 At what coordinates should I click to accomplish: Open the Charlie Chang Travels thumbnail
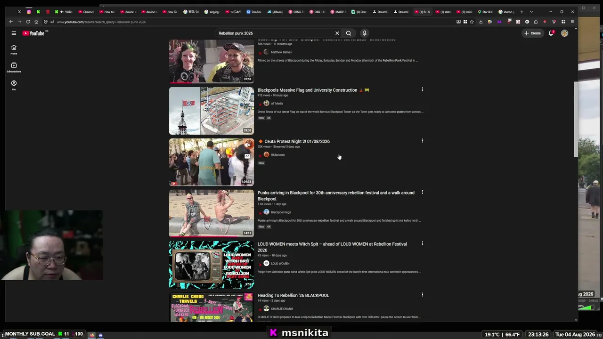212,307
